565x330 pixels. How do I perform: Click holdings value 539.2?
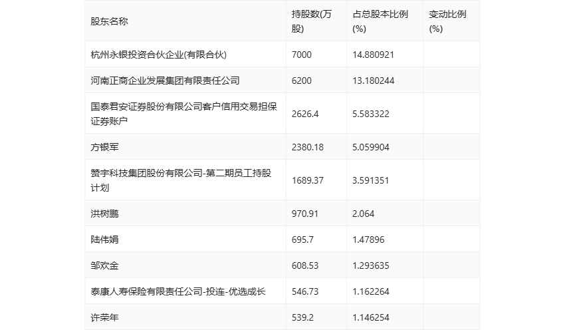302,317
